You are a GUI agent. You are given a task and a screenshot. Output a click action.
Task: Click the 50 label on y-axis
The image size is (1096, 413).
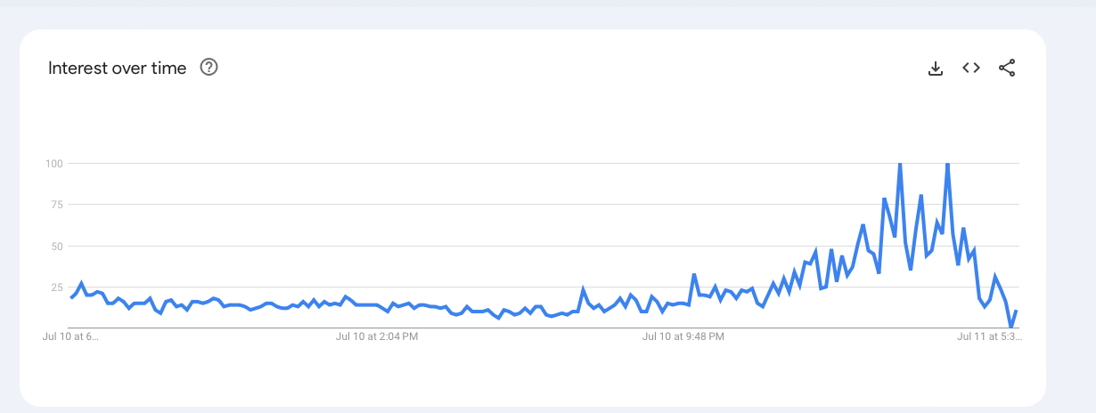[56, 246]
